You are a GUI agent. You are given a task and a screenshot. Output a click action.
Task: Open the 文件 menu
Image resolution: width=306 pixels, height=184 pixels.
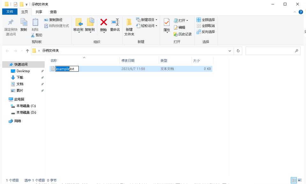click(x=9, y=12)
